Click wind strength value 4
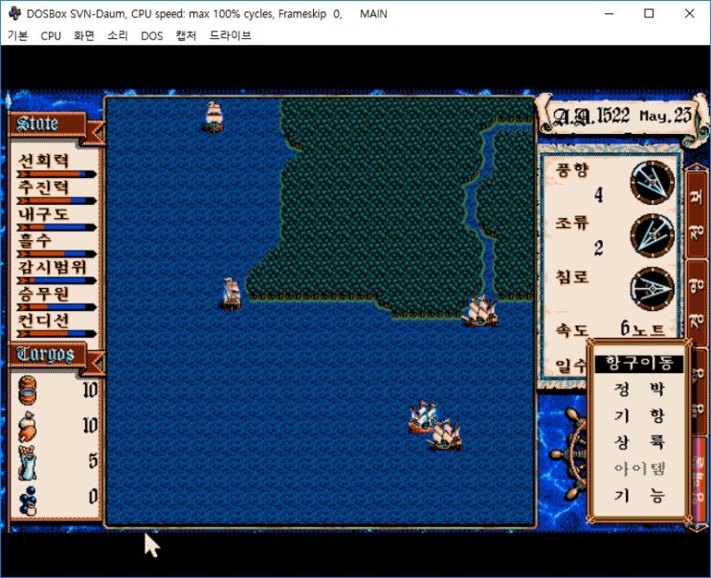 tap(598, 195)
